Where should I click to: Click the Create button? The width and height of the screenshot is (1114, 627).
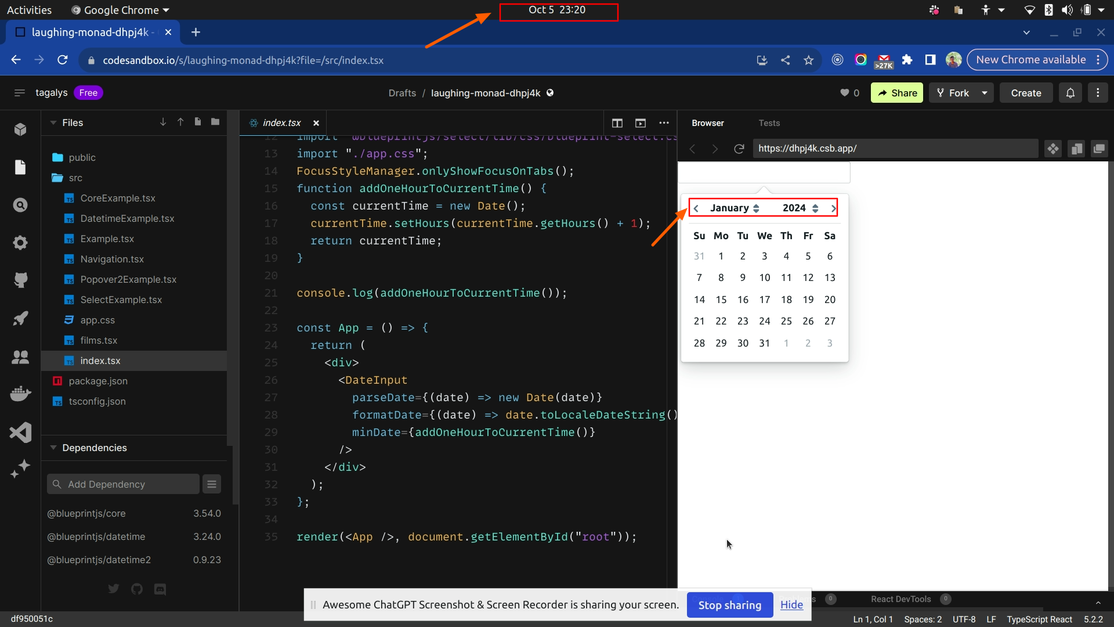pos(1026,92)
